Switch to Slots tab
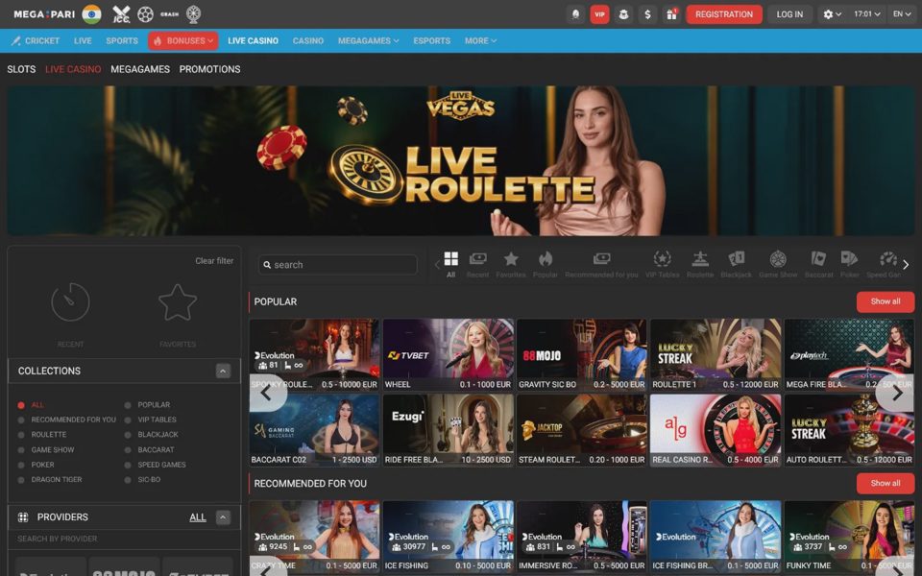 pyautogui.click(x=21, y=69)
